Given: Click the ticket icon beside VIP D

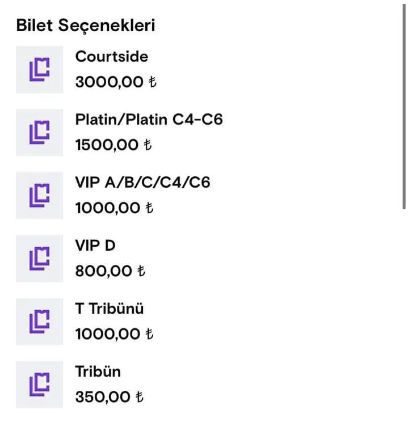Looking at the screenshot, I should click(39, 258).
